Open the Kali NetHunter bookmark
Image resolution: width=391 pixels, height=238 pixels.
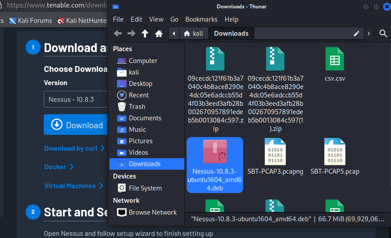82,21
